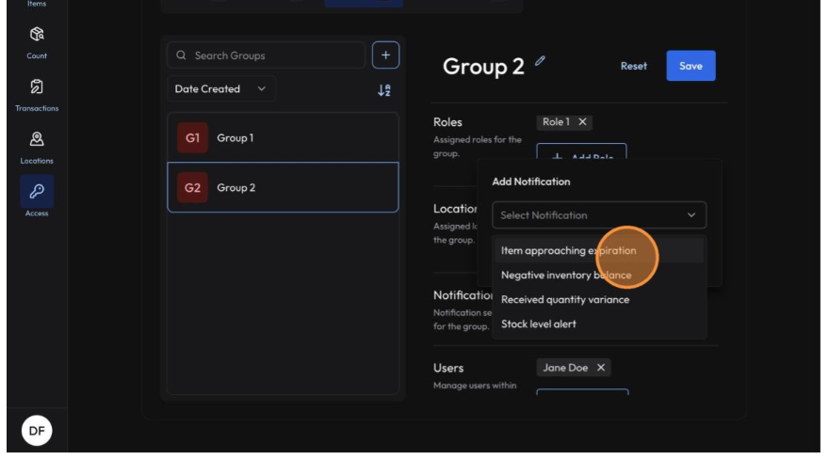829x458 pixels.
Task: Select the Access key icon
Action: (37, 191)
